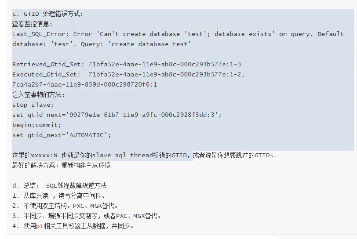Click the '7ca4a2b7-4aae-11e9-859d-000c298720f6:1' GTID line
The width and height of the screenshot is (357, 239).
(x=84, y=84)
